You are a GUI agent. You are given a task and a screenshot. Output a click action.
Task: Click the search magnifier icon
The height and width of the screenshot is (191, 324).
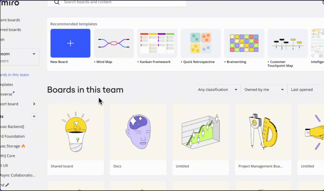click(x=57, y=2)
